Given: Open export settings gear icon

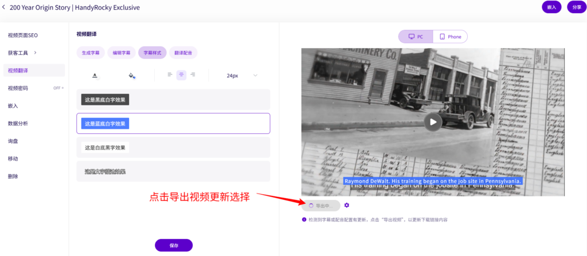Looking at the screenshot, I should click(x=347, y=206).
